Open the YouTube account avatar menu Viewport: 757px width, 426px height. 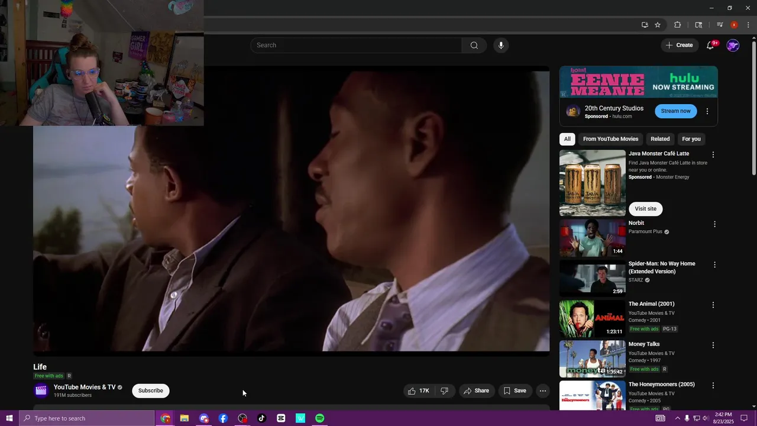click(x=733, y=46)
